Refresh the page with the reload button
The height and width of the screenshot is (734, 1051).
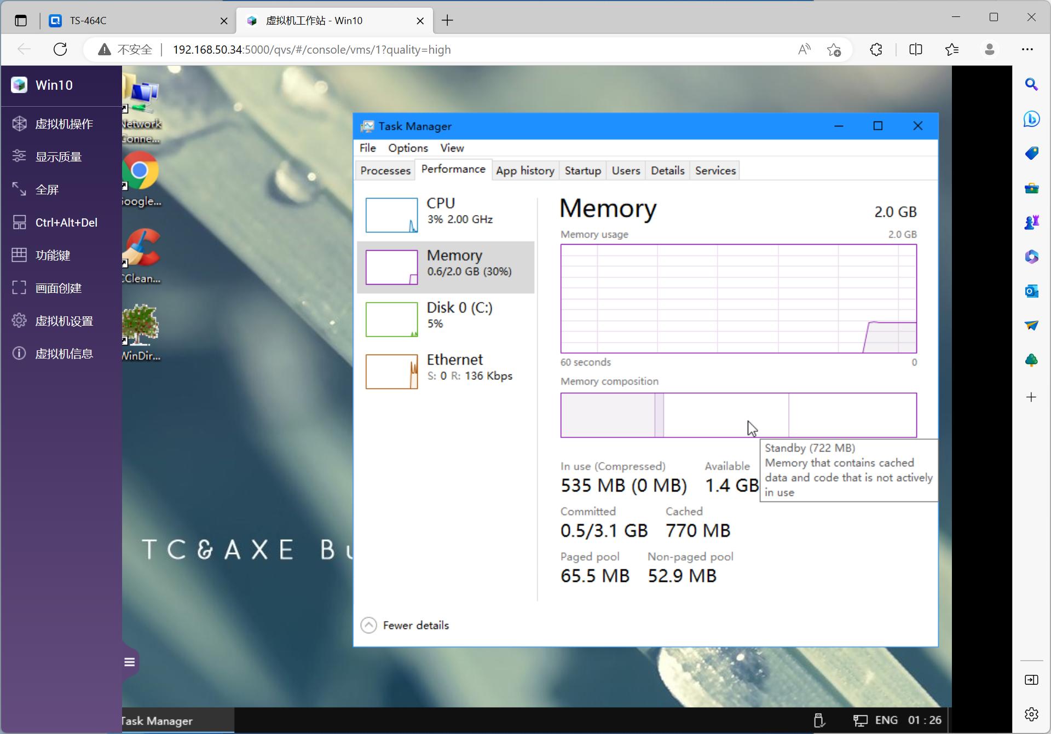point(60,49)
